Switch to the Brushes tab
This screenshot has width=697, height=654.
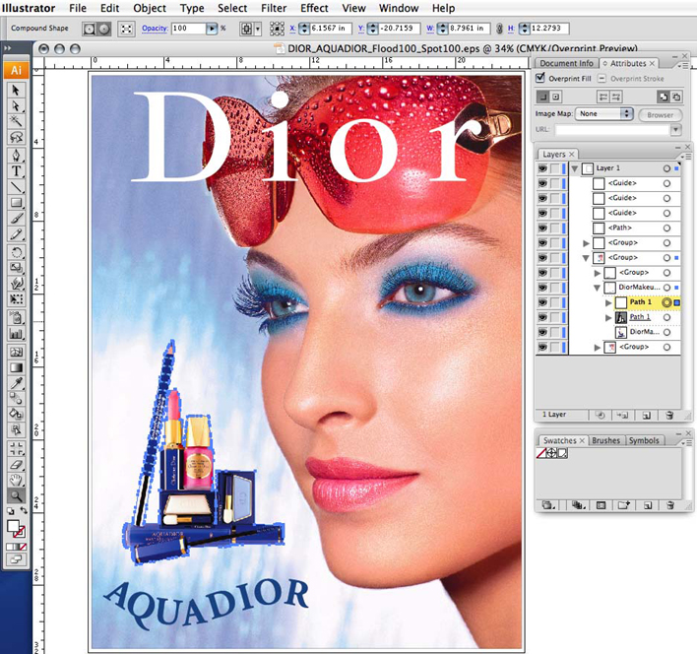pos(605,441)
